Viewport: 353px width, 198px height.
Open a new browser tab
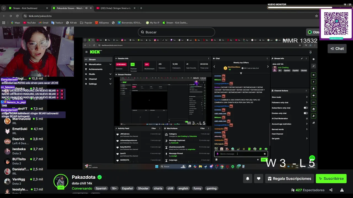click(141, 8)
